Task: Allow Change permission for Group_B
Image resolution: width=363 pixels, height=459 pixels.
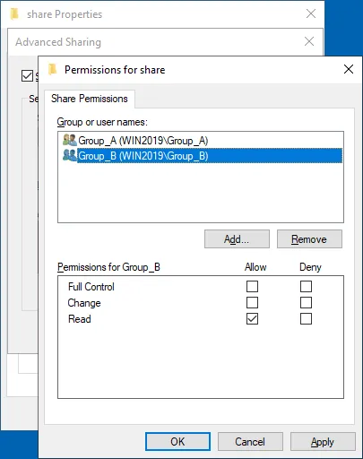Action: pos(252,302)
